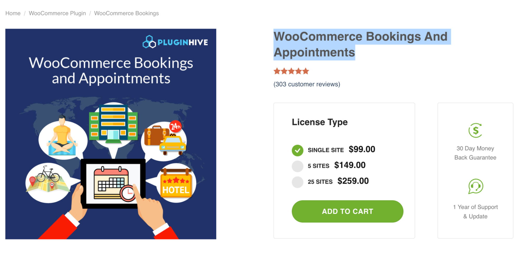Image resolution: width=521 pixels, height=256 pixels.
Task: Navigate to WooCommerce Plugin breadcrumb
Action: [x=57, y=13]
